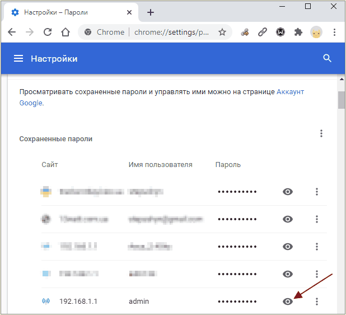Go back using the browser back arrow
Screen dimensions: 346x315
point(12,33)
